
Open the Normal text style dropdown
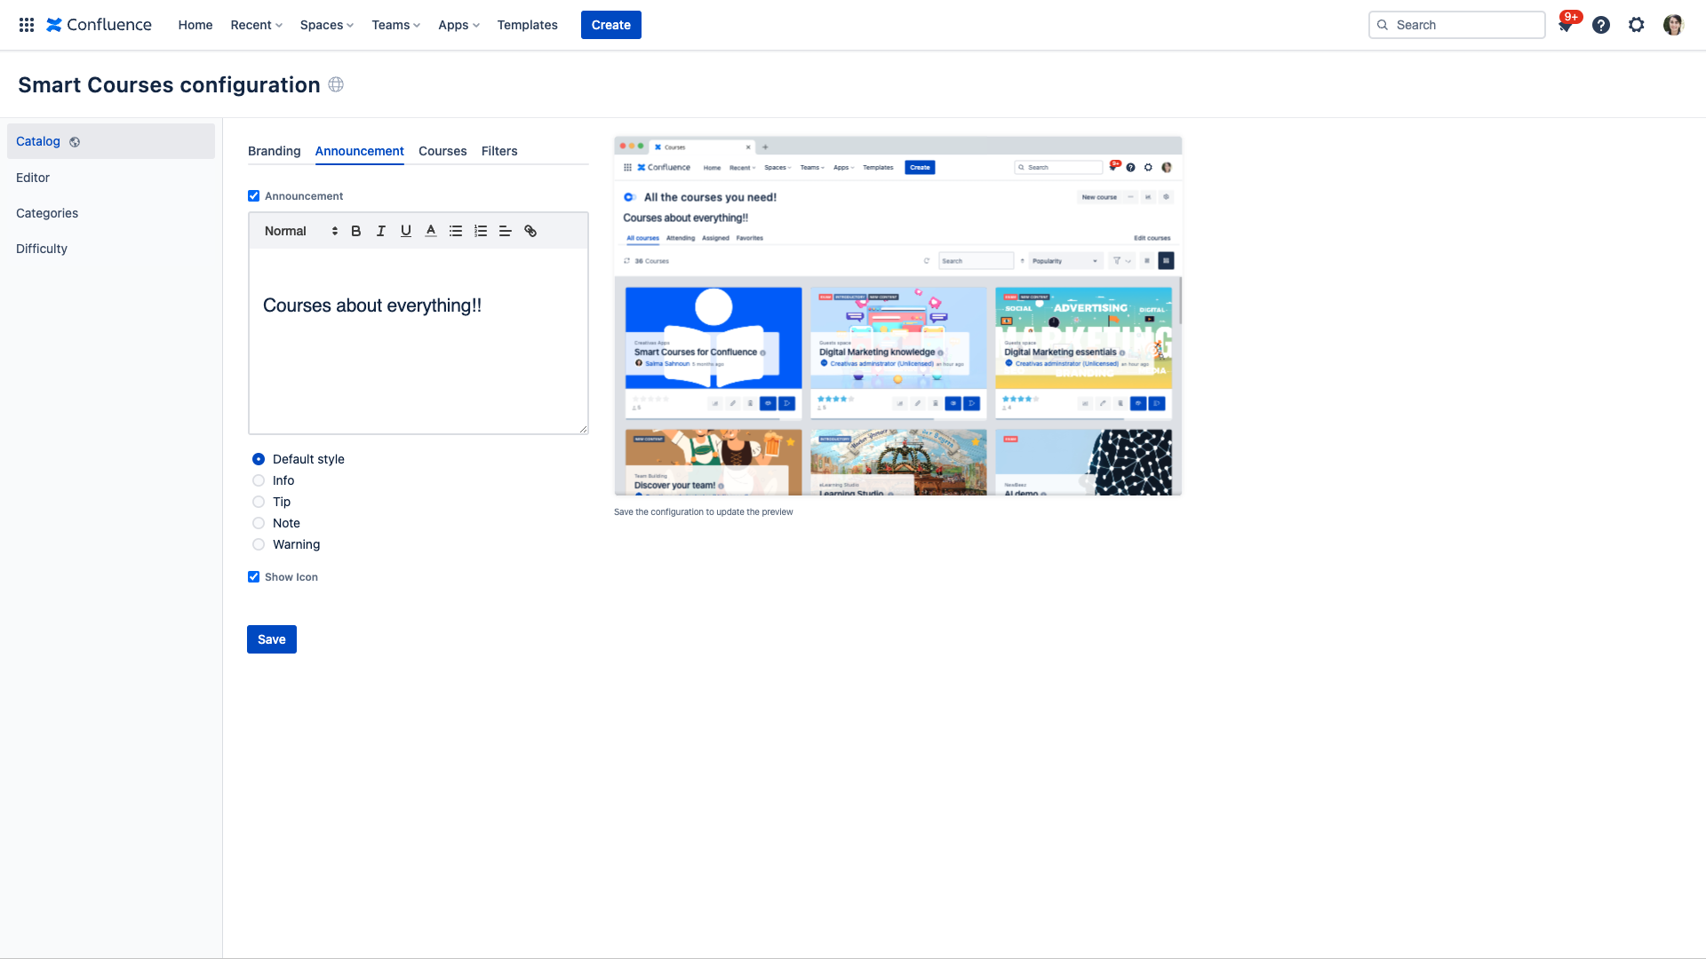[300, 231]
